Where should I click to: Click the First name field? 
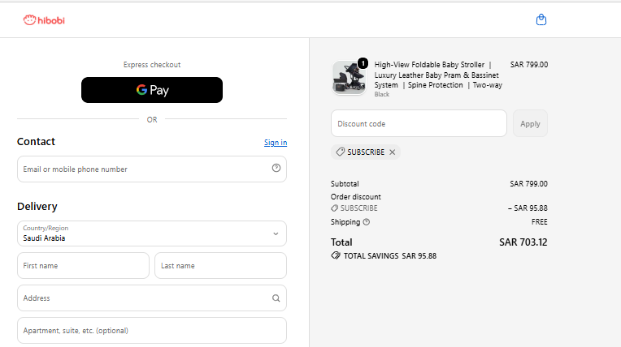click(83, 266)
